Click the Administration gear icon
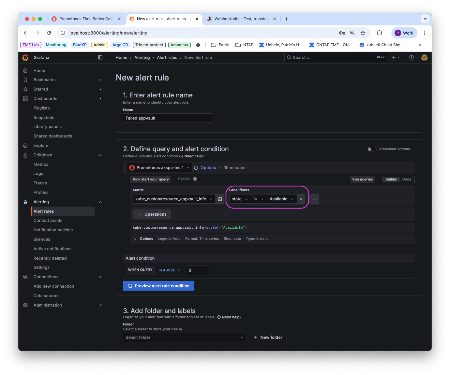 click(x=25, y=305)
